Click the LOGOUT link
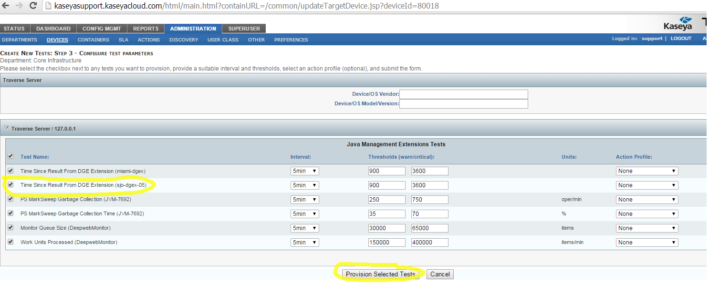 coord(681,39)
